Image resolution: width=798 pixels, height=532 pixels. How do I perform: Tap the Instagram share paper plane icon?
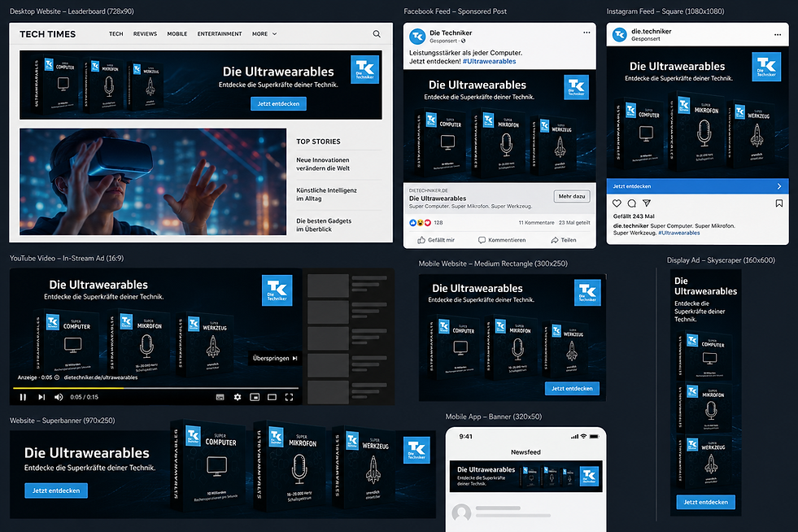(647, 203)
